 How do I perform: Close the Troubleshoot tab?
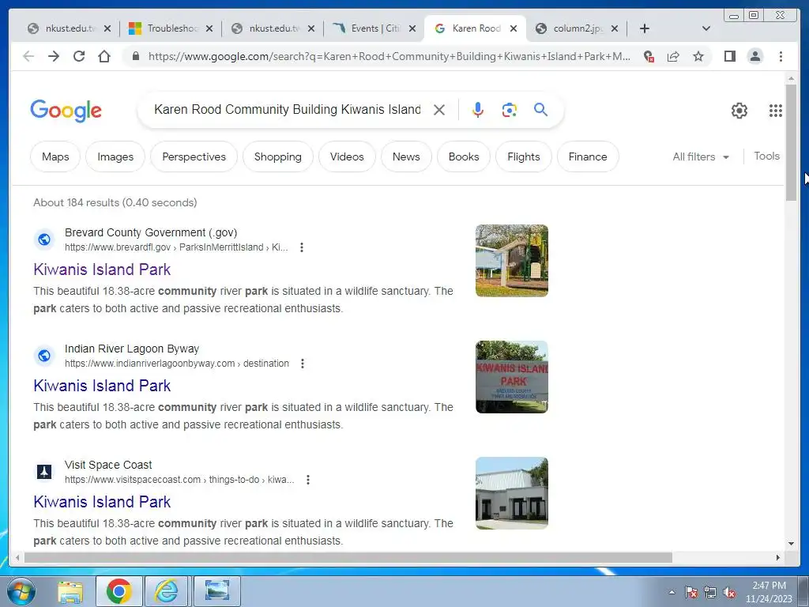click(209, 28)
